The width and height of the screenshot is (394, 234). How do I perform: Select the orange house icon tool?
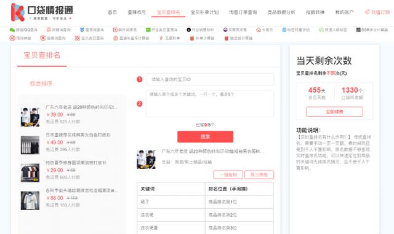tap(259, 30)
